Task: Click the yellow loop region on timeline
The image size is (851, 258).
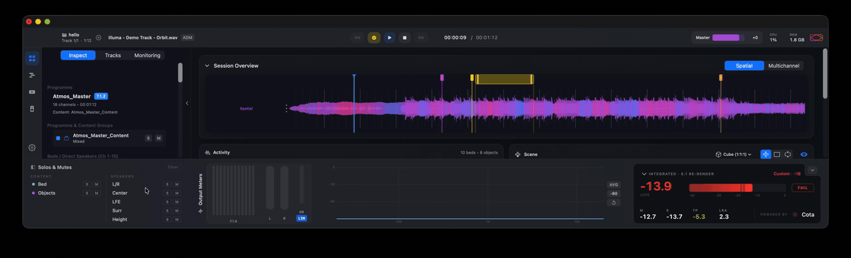Action: point(504,79)
